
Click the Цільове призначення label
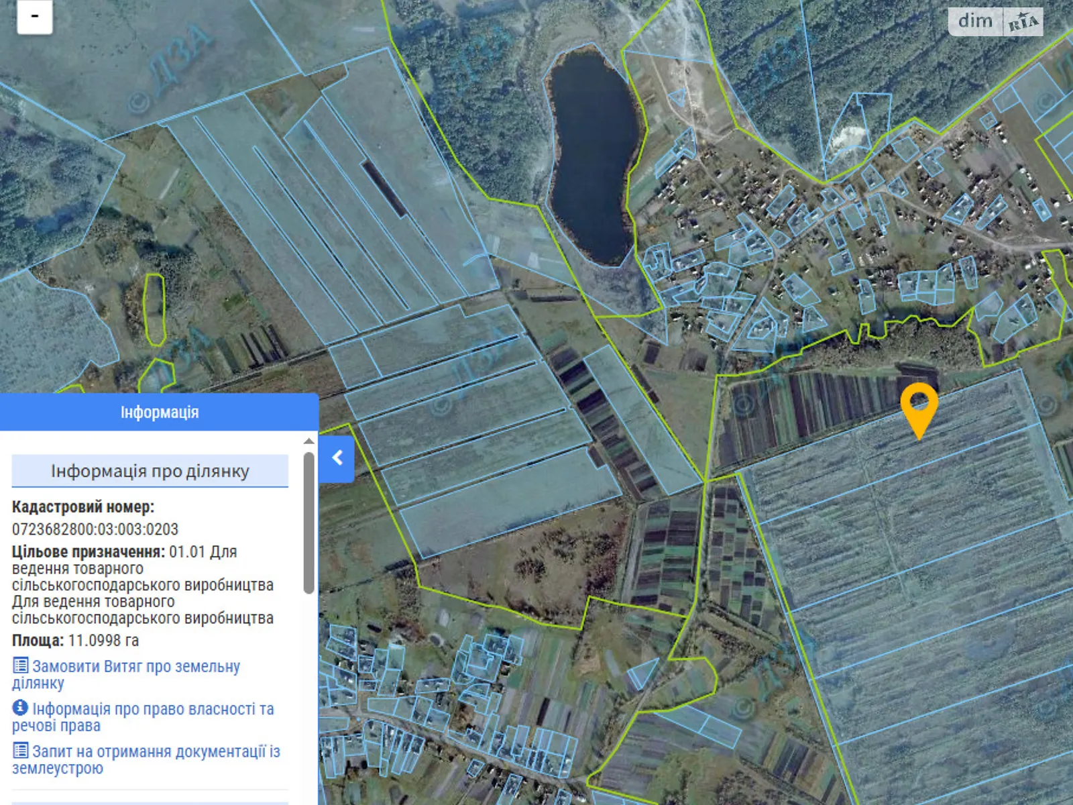pos(88,552)
